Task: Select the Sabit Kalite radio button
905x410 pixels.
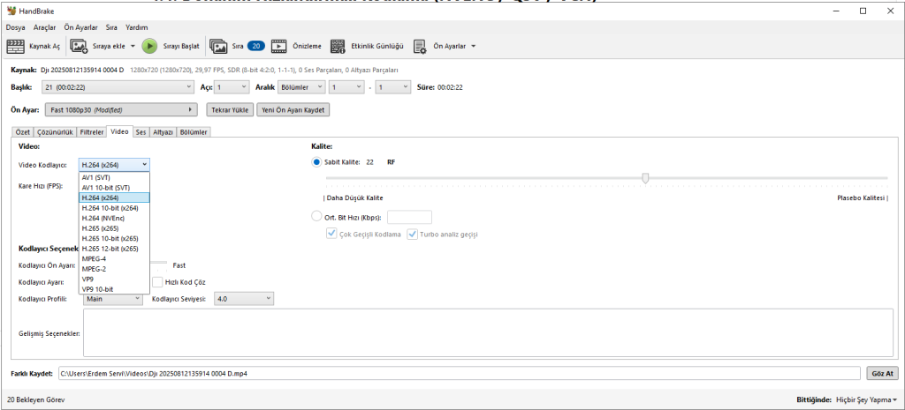Action: [316, 162]
